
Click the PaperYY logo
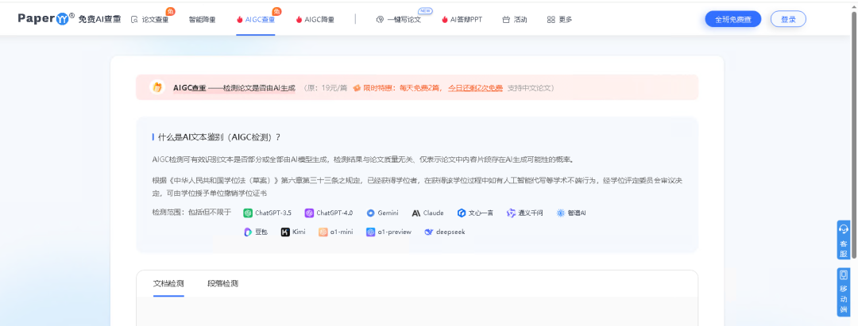point(46,18)
